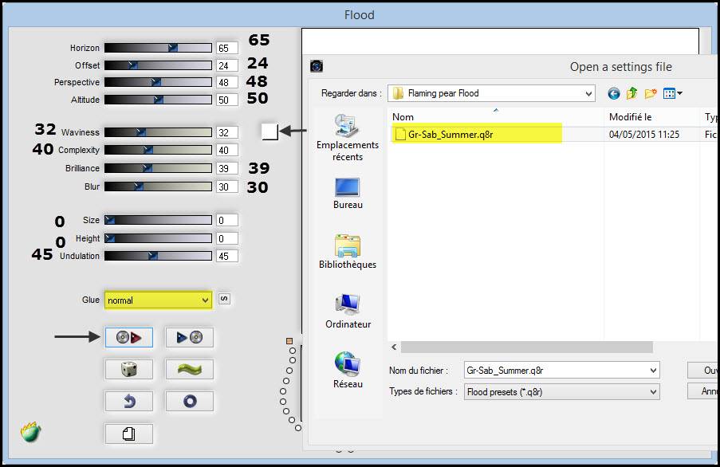
Task: Click the 04/05/2015 11:25 modified date cell
Action: click(643, 135)
